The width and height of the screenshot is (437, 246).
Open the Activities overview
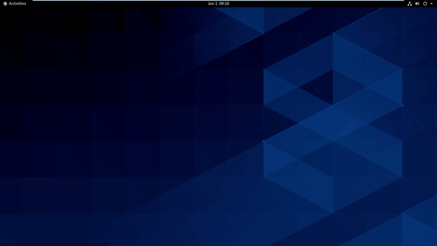17,3
